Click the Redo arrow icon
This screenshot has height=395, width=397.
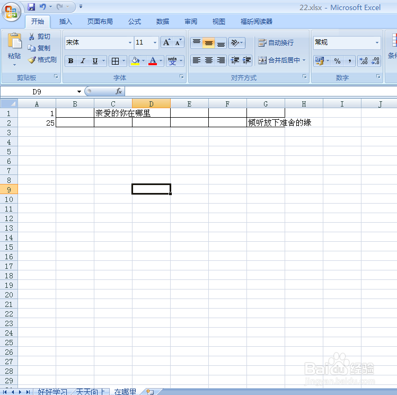click(x=60, y=7)
